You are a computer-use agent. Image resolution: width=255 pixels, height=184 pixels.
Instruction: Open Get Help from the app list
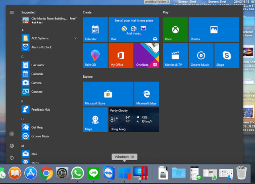click(x=49, y=127)
